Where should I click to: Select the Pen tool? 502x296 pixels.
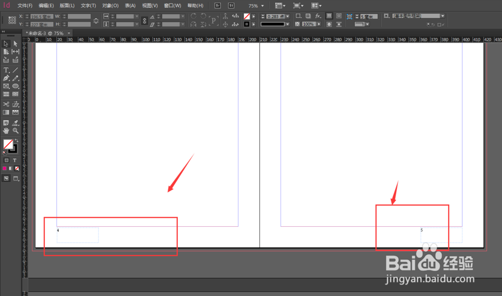click(6, 78)
